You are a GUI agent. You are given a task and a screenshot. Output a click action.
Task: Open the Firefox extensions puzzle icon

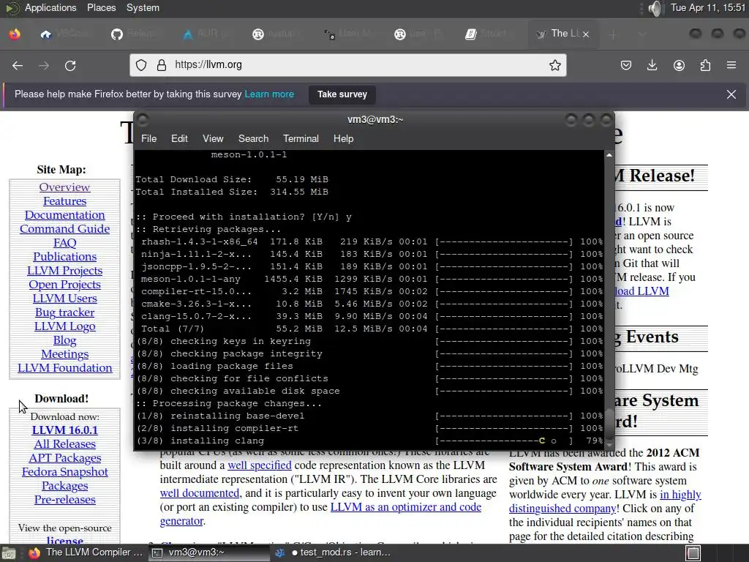(x=705, y=65)
